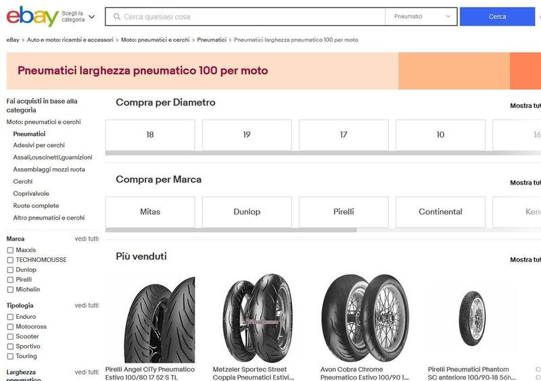The height and width of the screenshot is (381, 541).
Task: Open the Pneumatici category select box
Action: 421,16
